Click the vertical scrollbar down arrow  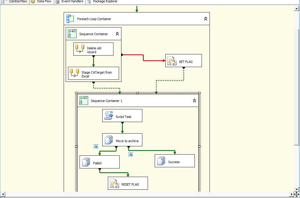296,189
